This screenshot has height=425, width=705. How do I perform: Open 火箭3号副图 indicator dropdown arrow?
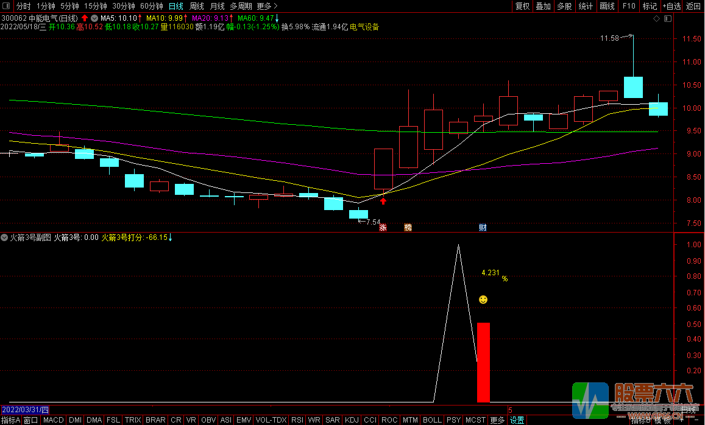pyautogui.click(x=5, y=237)
